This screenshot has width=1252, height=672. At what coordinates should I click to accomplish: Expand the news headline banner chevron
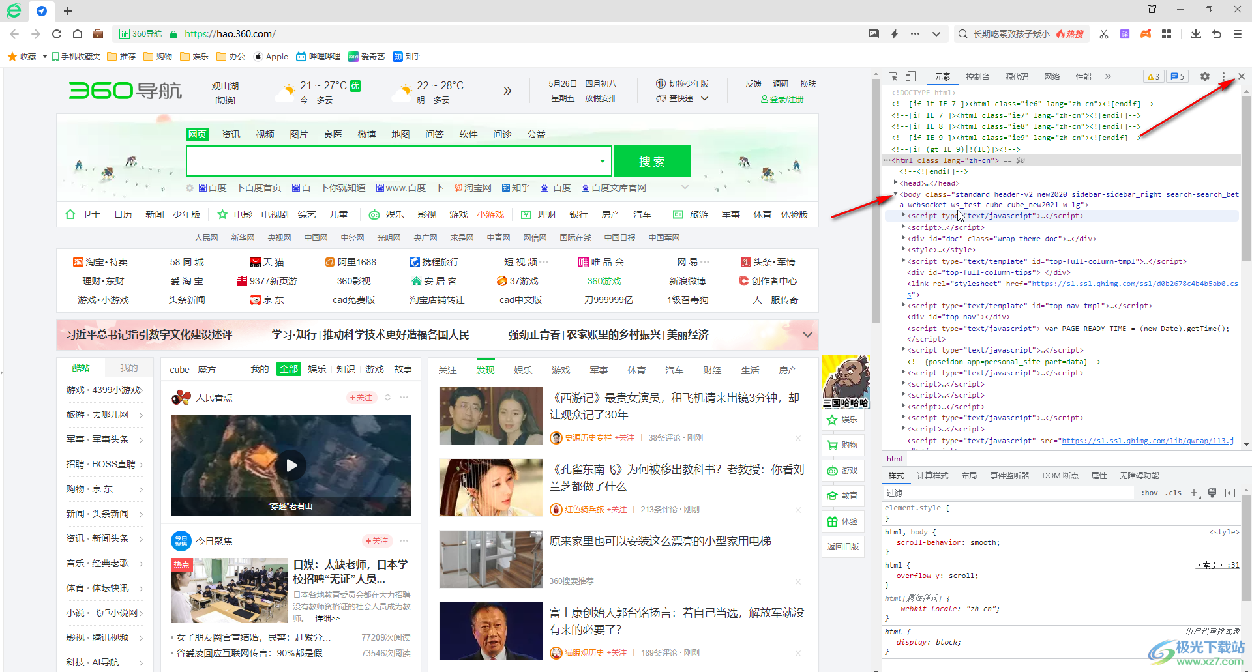[x=807, y=334]
